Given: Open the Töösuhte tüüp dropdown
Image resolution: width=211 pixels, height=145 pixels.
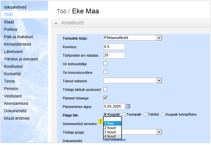Looking at the screenshot, I should click(159, 38).
